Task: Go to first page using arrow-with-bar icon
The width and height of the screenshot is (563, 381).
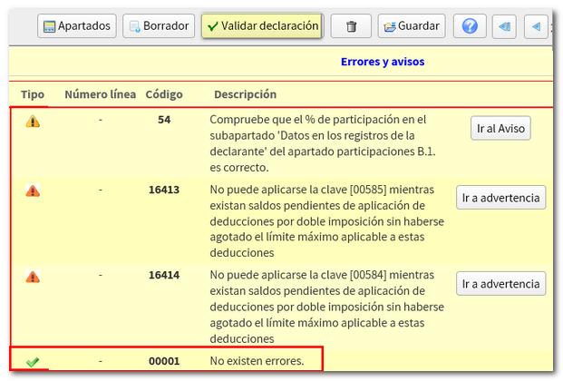Action: 504,26
